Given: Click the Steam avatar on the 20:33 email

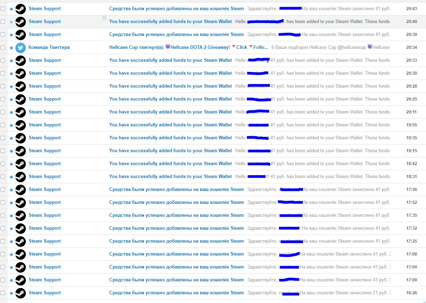Looking at the screenshot, I should click(21, 60).
